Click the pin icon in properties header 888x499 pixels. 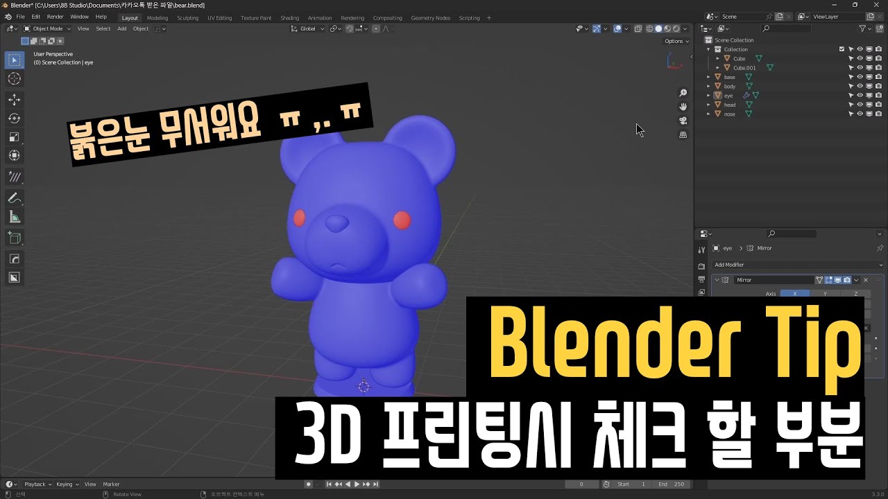click(880, 248)
